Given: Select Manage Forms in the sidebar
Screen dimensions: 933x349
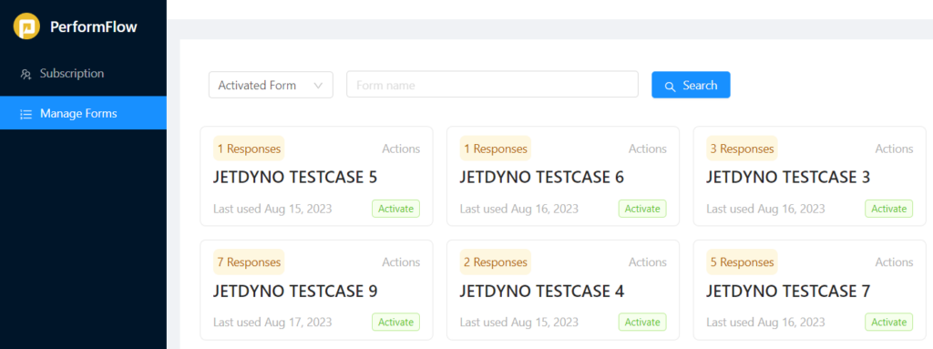Looking at the screenshot, I should pos(83,113).
